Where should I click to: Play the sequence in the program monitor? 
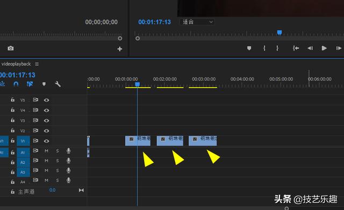[324, 48]
